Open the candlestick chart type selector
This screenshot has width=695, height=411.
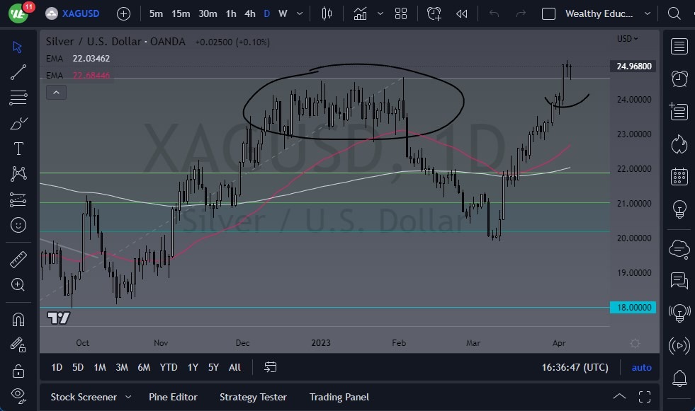click(x=327, y=13)
